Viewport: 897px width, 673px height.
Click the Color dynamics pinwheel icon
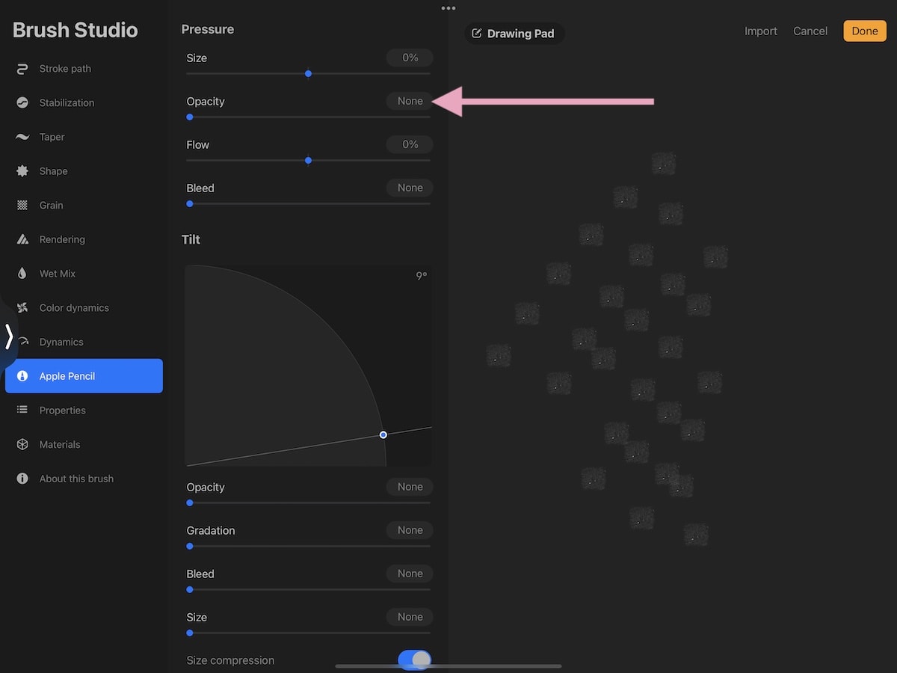22,308
